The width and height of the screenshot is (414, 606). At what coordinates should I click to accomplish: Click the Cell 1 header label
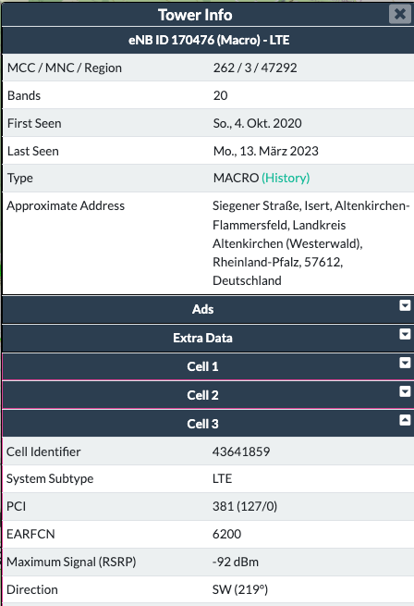pos(202,366)
